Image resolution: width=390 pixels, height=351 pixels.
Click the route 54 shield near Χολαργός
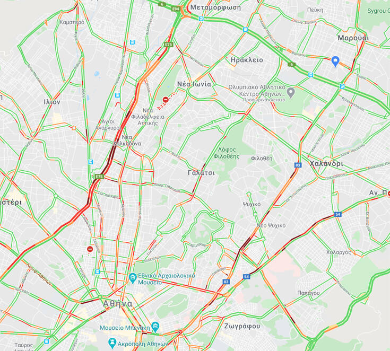tap(337, 214)
